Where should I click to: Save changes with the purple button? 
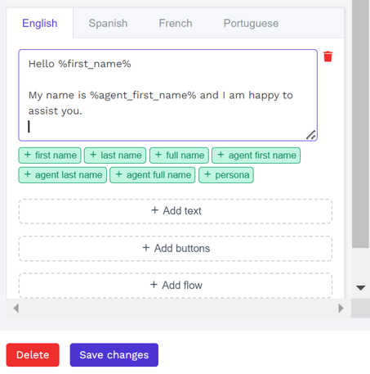click(x=114, y=355)
